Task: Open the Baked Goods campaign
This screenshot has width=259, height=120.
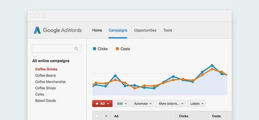Action: (46, 101)
